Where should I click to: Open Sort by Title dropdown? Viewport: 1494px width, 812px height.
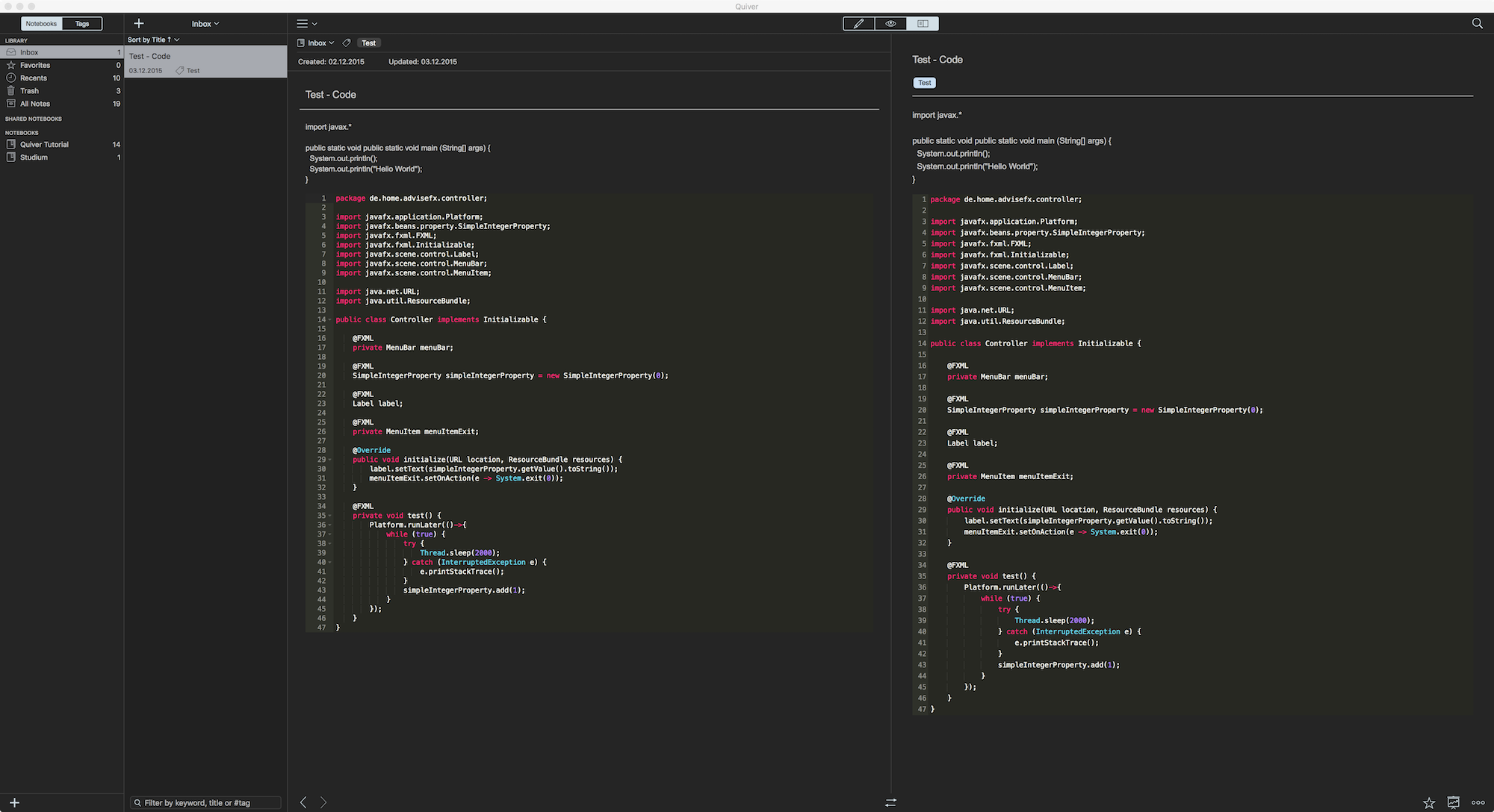tap(153, 40)
